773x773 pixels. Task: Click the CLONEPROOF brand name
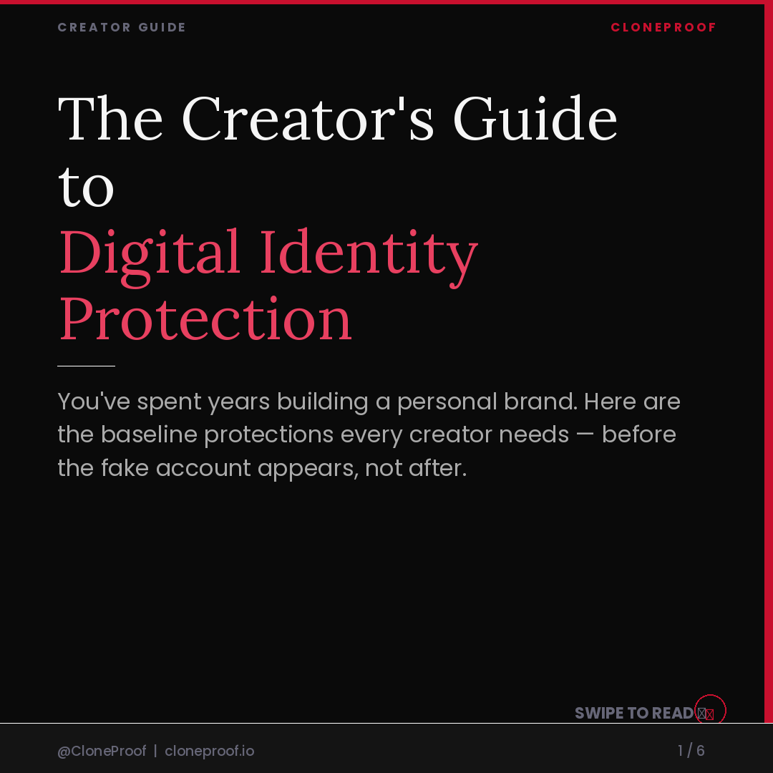663,27
